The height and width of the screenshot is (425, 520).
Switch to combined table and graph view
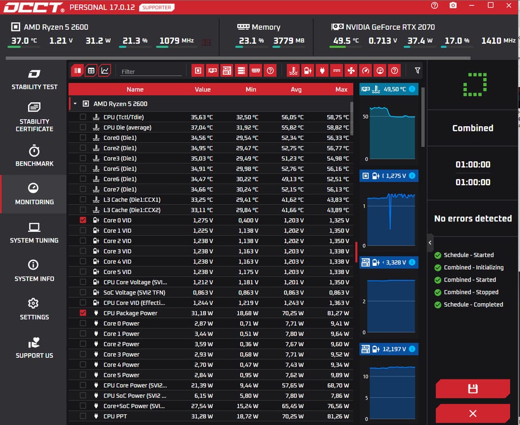point(77,70)
